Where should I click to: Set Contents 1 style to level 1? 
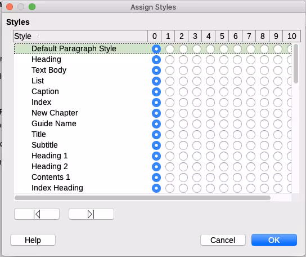[170, 178]
